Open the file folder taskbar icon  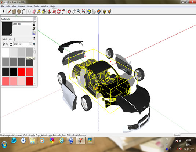pos(33,141)
